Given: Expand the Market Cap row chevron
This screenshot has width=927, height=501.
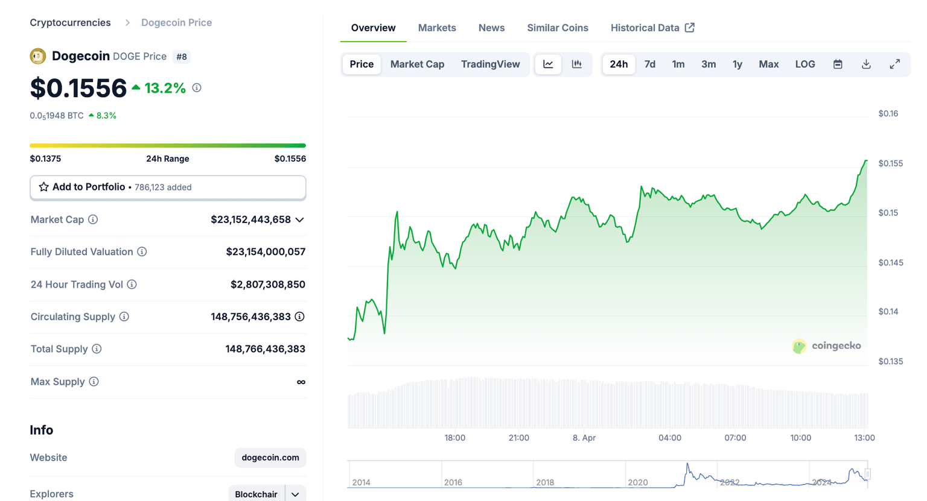Looking at the screenshot, I should 299,219.
